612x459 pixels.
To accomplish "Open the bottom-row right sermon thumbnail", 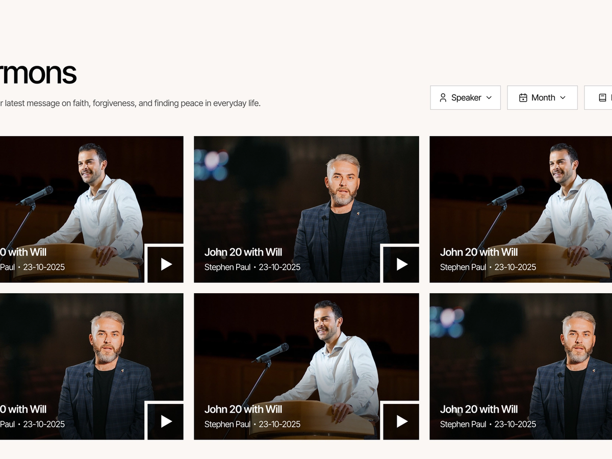I will click(x=521, y=366).
